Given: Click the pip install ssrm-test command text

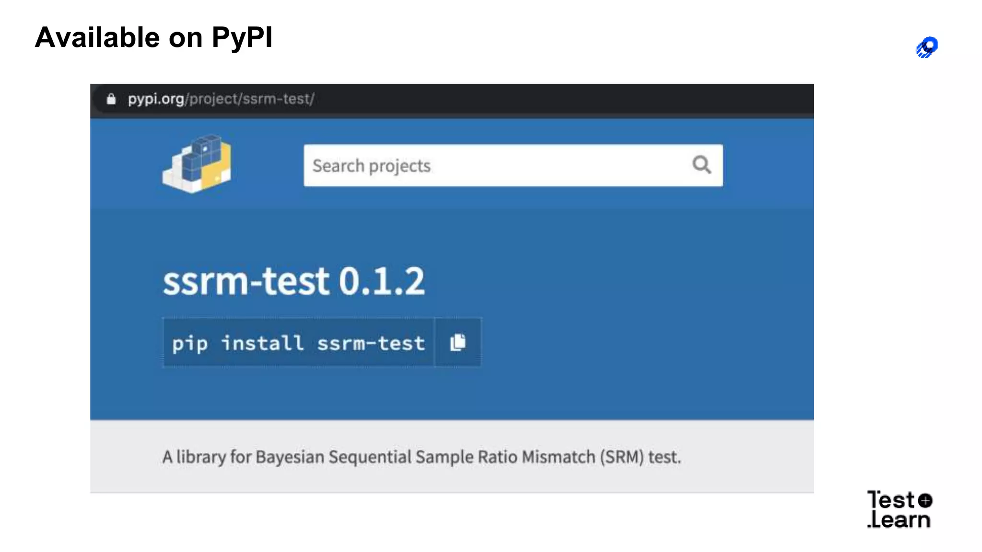Looking at the screenshot, I should [298, 343].
